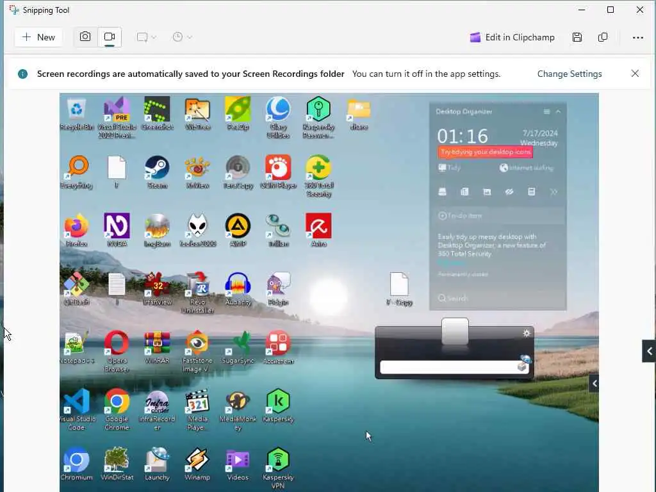The width and height of the screenshot is (656, 492).
Task: Click the 360 Total Security icon
Action: click(318, 176)
